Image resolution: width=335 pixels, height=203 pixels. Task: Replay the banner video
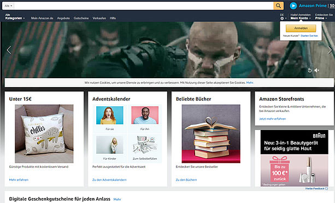coord(309,70)
